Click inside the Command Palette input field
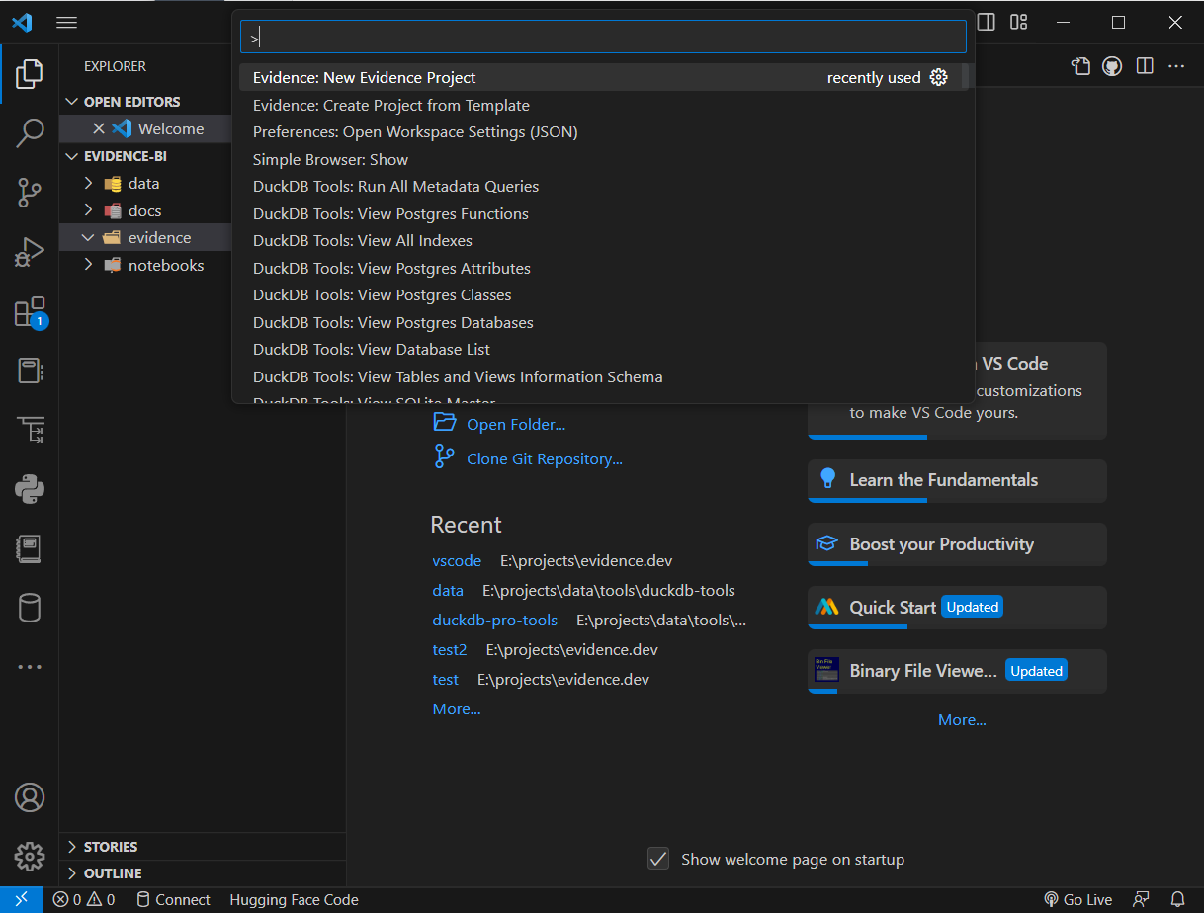This screenshot has height=913, width=1204. coord(602,36)
